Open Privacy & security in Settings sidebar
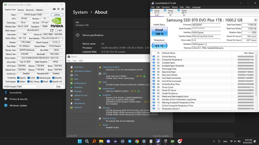Image resolution: width=259 pixels, height=145 pixels. [x=18, y=99]
